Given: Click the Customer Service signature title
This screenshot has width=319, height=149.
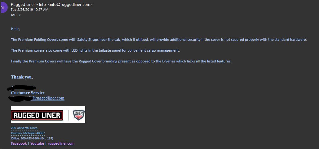Looking at the screenshot, I should pos(28,93).
